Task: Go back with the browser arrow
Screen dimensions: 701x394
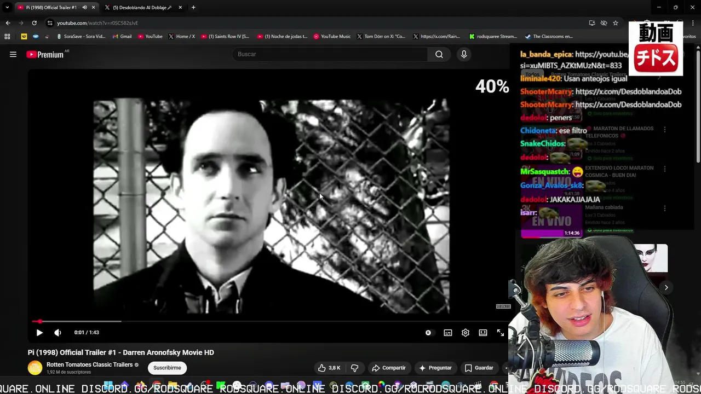Action: (8, 23)
